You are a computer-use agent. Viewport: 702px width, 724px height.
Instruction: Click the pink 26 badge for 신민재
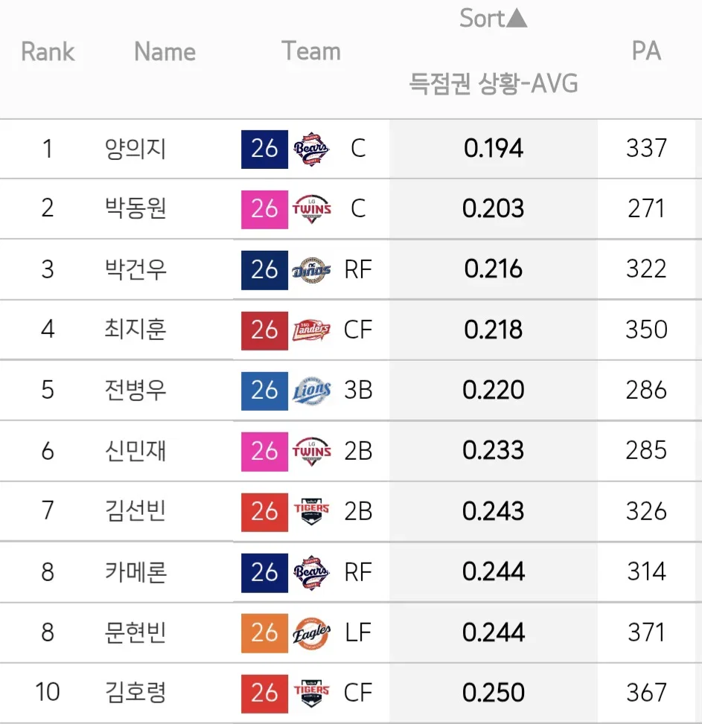(x=264, y=452)
